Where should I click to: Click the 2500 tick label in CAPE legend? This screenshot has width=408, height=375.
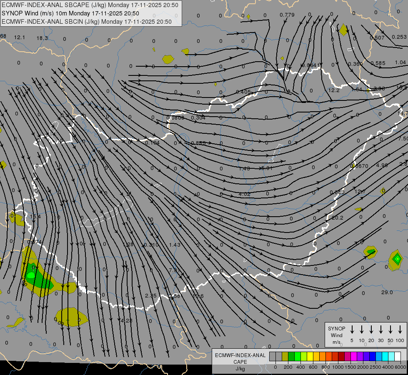[x=375, y=367]
